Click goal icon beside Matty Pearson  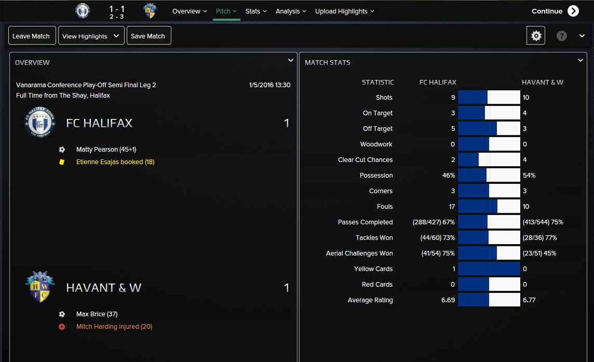point(62,150)
